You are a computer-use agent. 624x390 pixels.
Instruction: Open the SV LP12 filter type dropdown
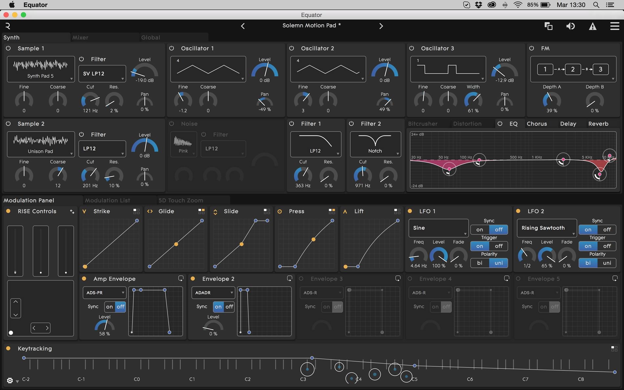(x=102, y=74)
